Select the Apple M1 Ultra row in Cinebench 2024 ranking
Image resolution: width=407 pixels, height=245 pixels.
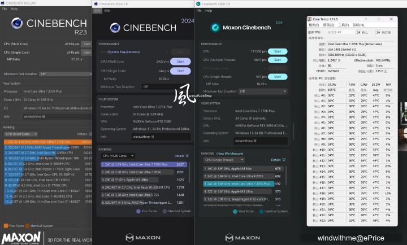coord(142,180)
